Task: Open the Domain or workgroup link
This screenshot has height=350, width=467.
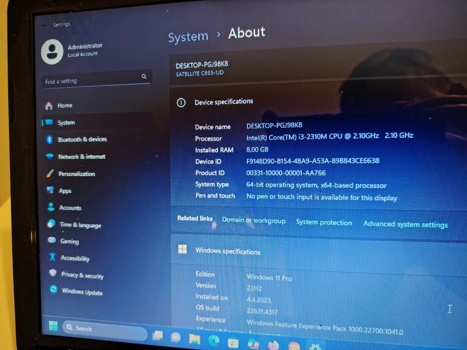Action: [x=254, y=220]
